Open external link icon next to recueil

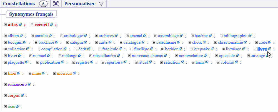pos(51,25)
